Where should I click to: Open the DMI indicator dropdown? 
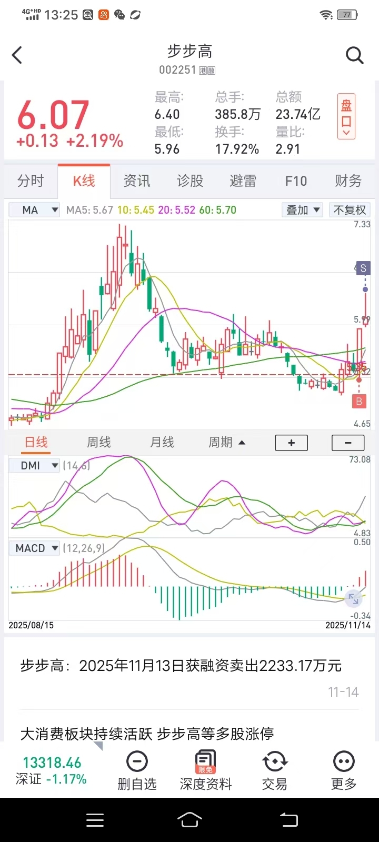[34, 465]
